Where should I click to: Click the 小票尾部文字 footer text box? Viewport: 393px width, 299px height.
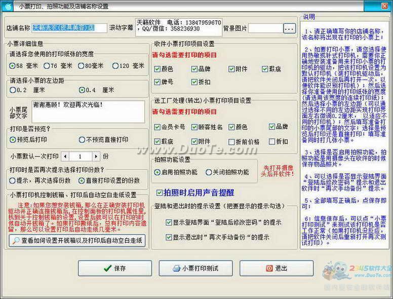(x=88, y=111)
